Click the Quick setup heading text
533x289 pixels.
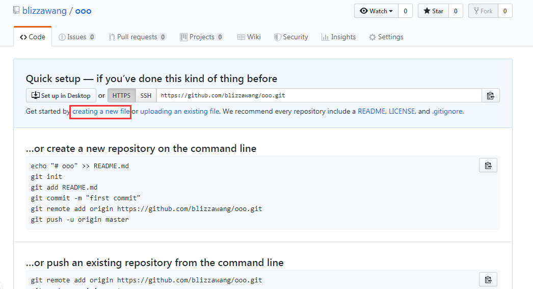point(152,79)
